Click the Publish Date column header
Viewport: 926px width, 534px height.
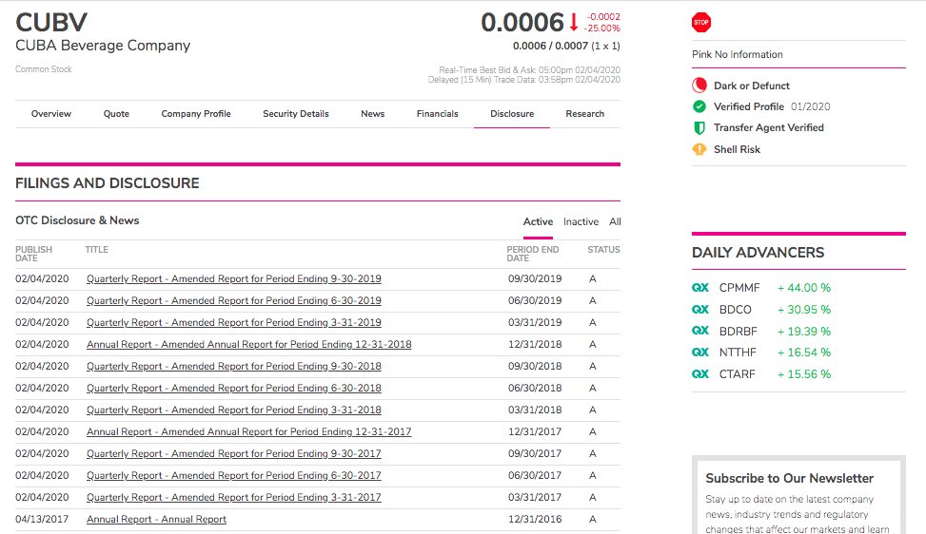33,254
